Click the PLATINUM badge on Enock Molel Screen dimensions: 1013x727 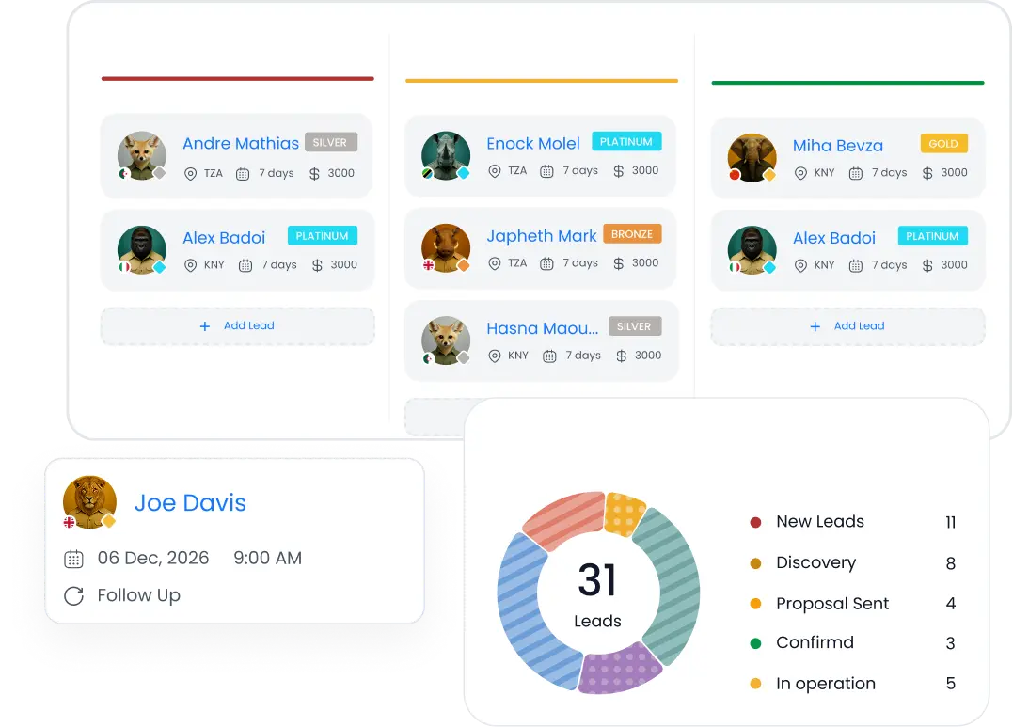[626, 141]
